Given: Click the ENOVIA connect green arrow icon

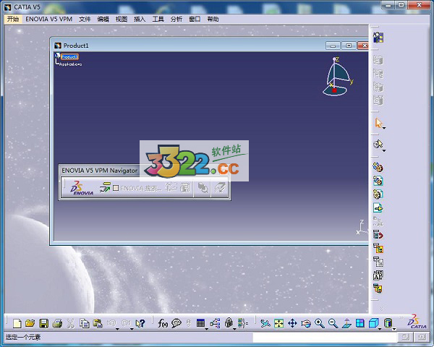Looking at the screenshot, I should click(105, 188).
